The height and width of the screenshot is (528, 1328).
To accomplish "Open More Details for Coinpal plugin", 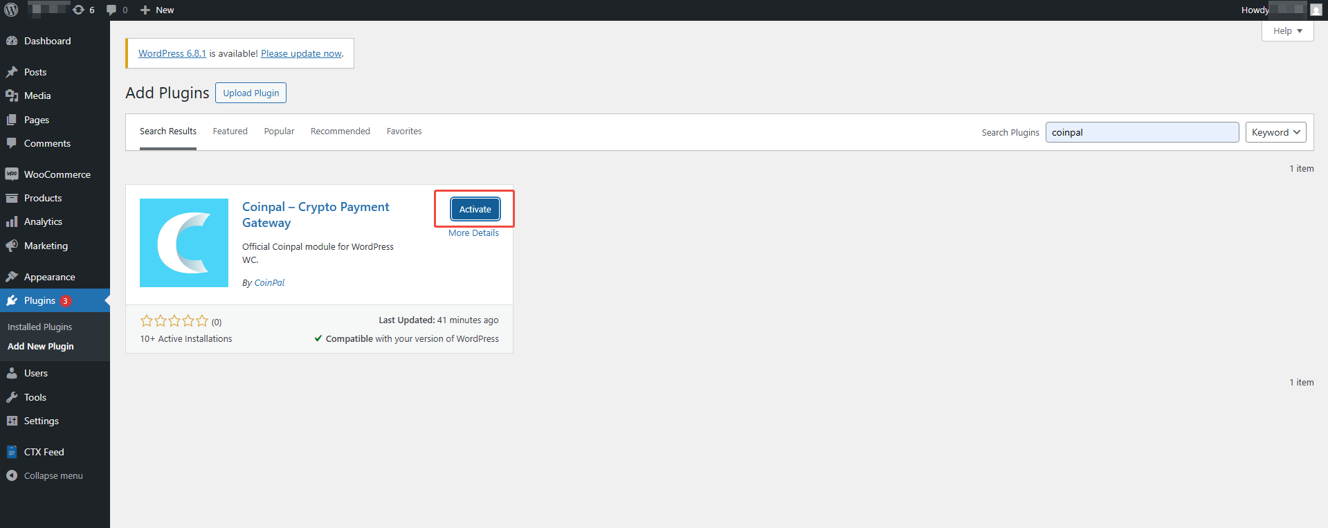I will click(473, 233).
